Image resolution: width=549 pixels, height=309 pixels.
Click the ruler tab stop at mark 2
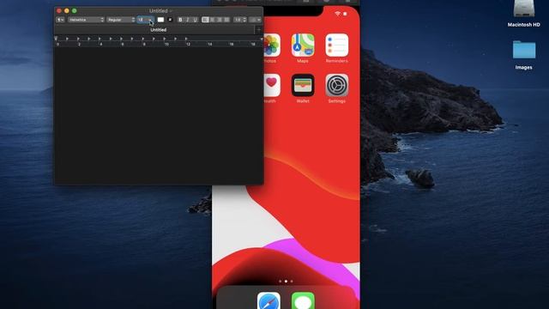click(x=78, y=39)
